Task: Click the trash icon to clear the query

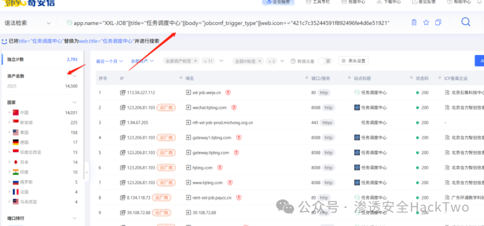Action: tap(414, 22)
